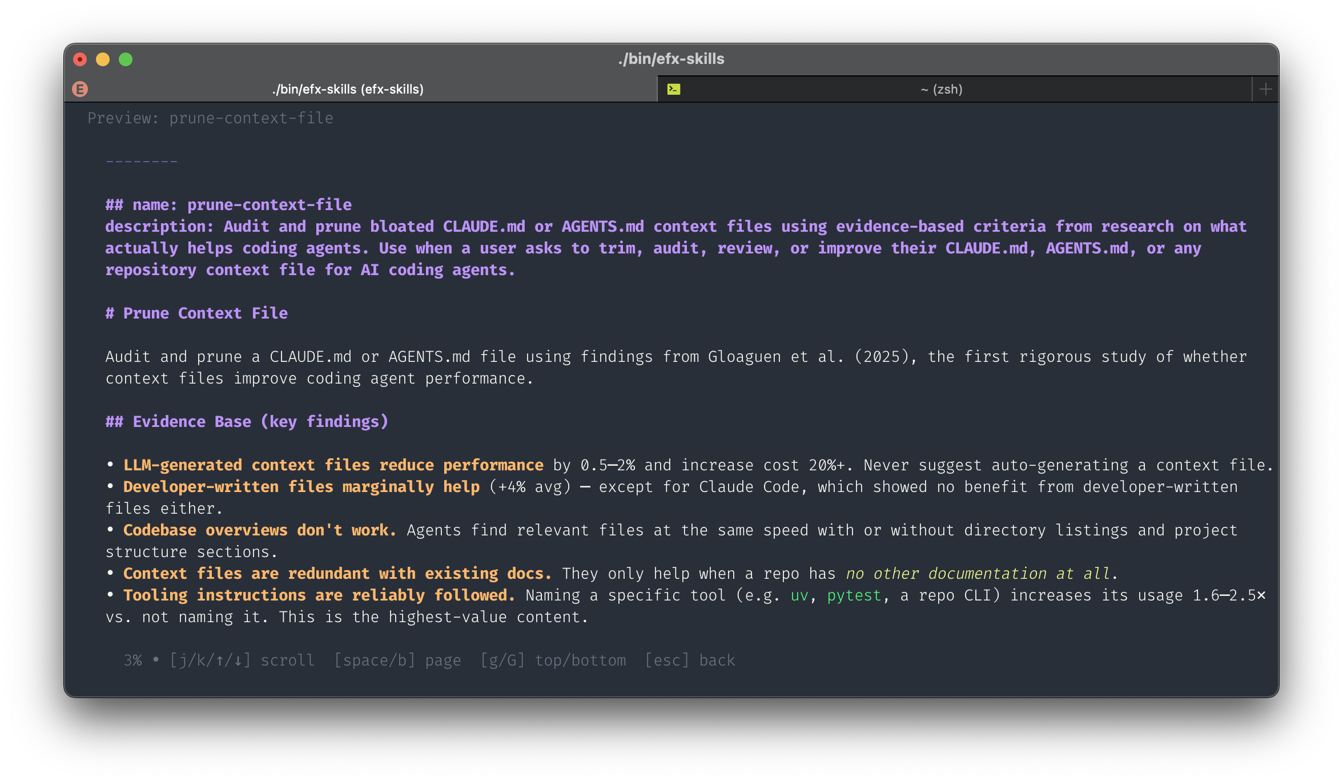Click the [space/b] page hint

coord(397,660)
